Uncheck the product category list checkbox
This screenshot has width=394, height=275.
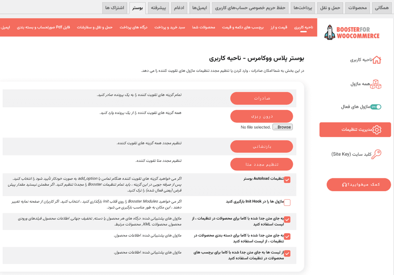(287, 237)
